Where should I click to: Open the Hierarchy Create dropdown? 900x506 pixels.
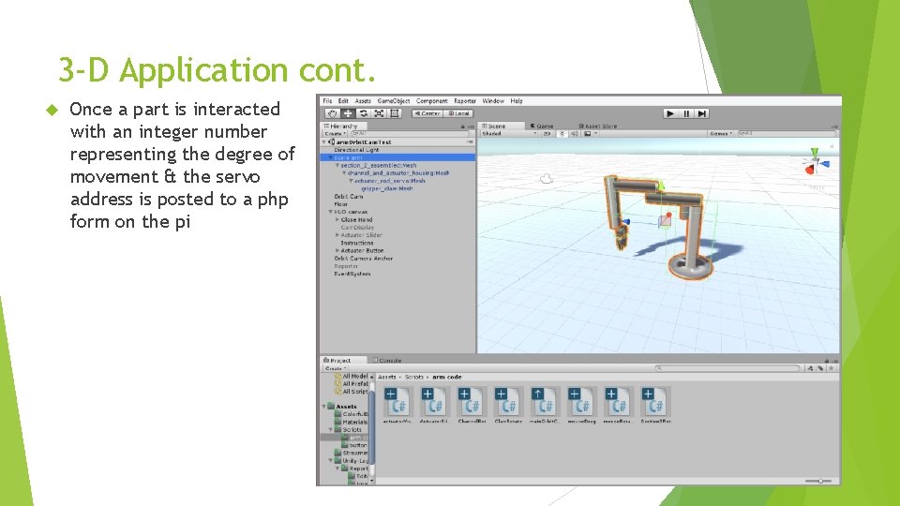coord(336,134)
